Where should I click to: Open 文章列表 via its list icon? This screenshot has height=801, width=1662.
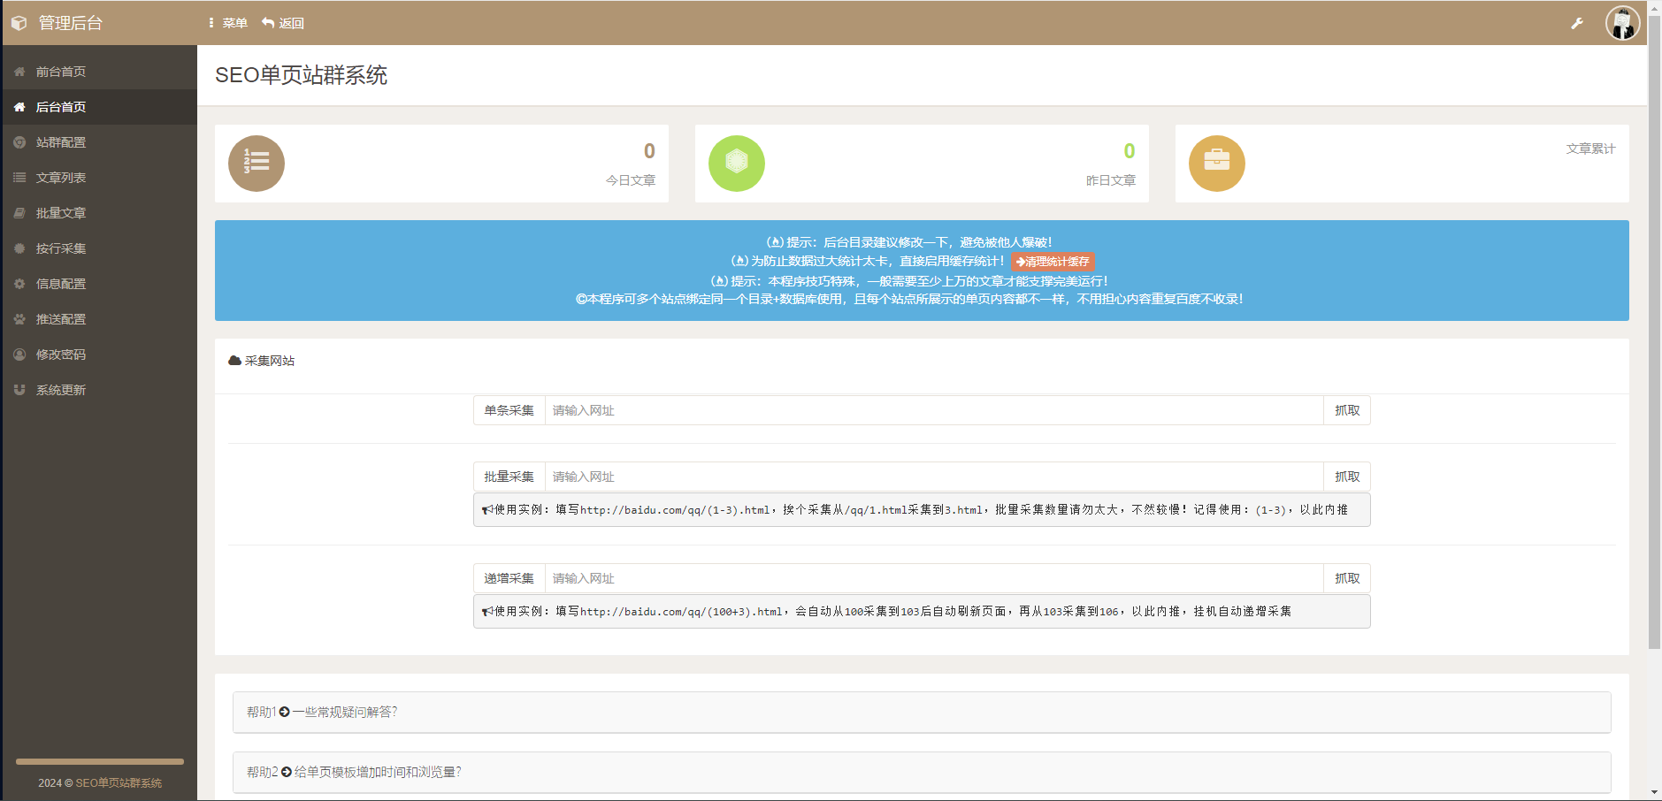[x=19, y=177]
